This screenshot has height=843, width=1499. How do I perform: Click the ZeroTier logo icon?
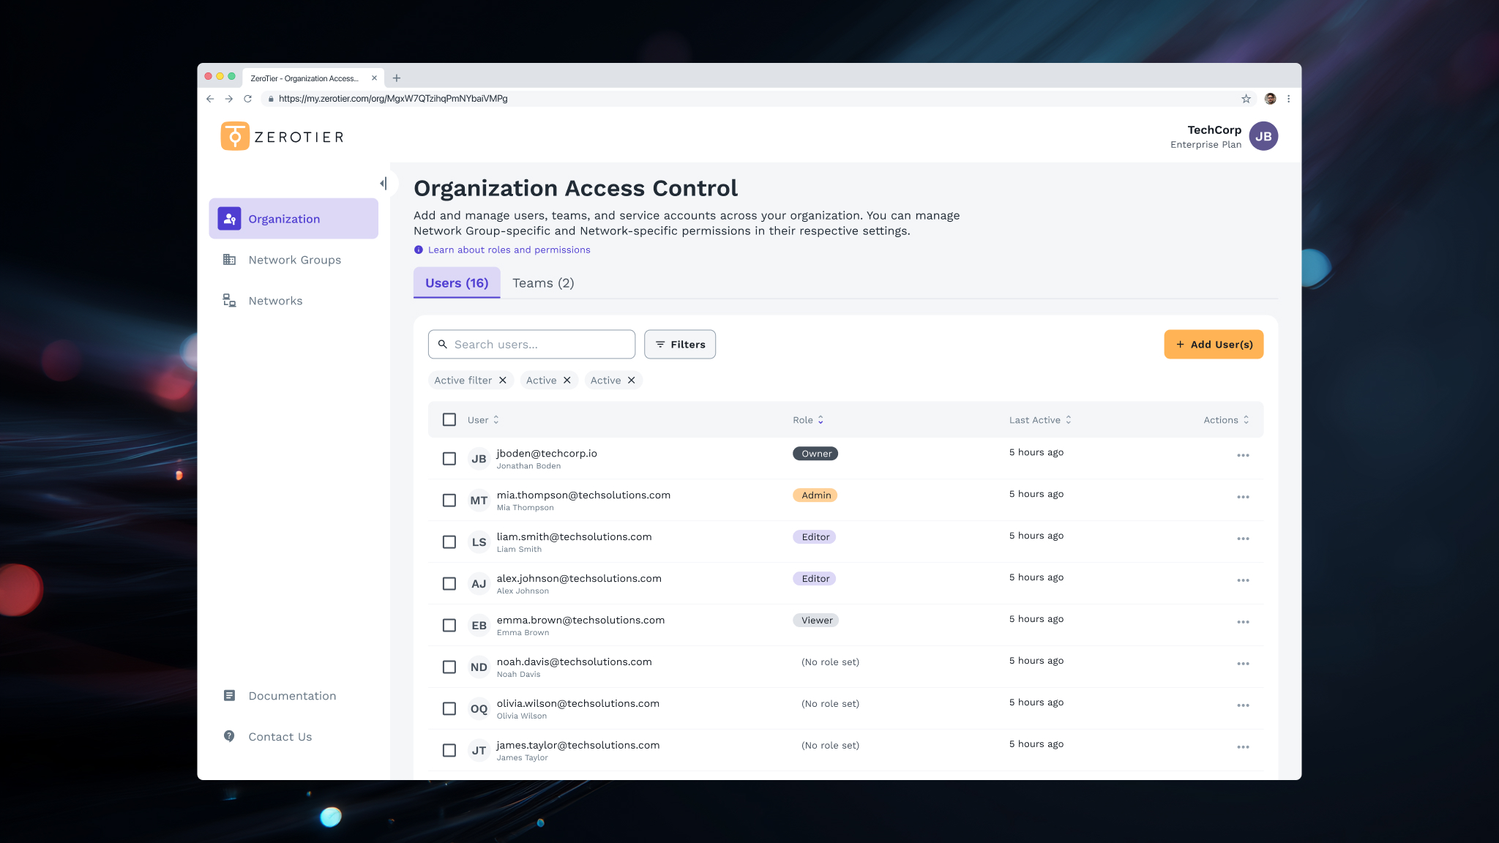coord(235,136)
